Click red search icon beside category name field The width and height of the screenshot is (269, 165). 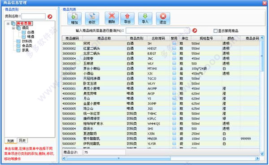[50, 17]
